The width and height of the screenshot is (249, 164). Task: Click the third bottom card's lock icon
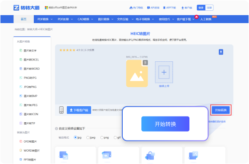150,156
